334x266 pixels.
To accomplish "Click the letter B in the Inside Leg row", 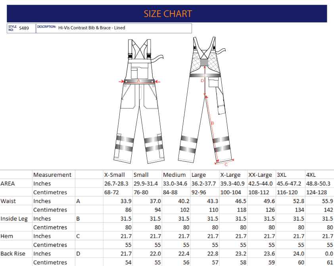I will (78, 218).
